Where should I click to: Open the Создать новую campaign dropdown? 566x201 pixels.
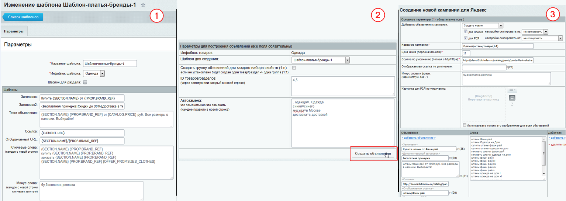pyautogui.click(x=483, y=25)
